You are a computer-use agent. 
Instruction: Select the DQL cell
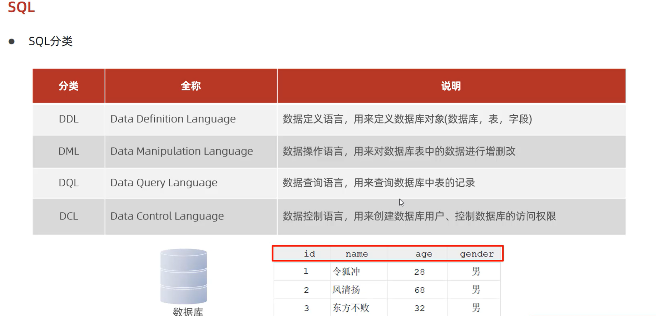[x=69, y=183]
